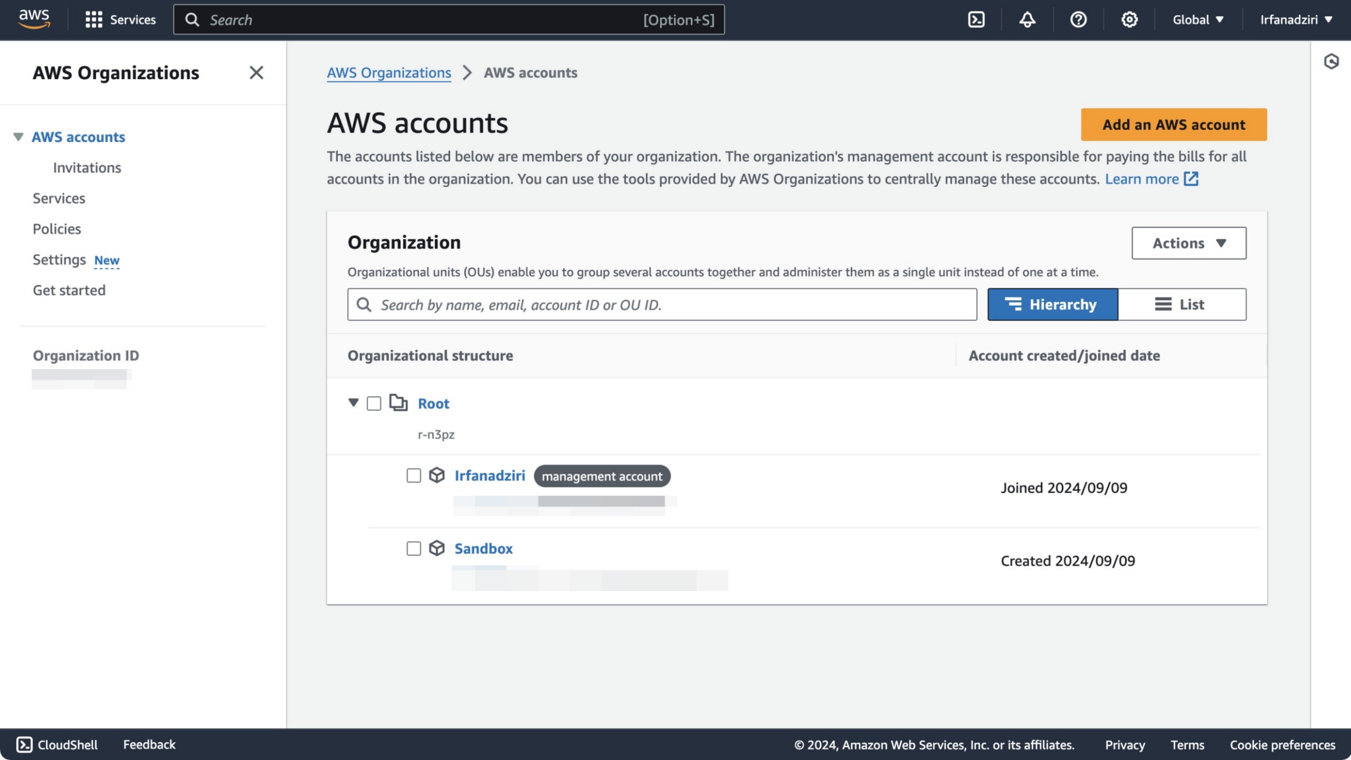Collapse the Root tree node
Viewport: 1351px width, 760px height.
coord(353,403)
